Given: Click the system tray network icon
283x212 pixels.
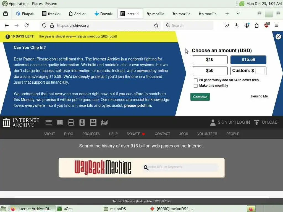Looking at the screenshot, I should pos(242,4).
